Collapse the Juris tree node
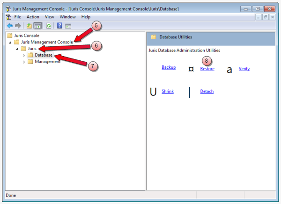Image resolution: width=281 pixels, height=204 pixels. tap(17, 49)
